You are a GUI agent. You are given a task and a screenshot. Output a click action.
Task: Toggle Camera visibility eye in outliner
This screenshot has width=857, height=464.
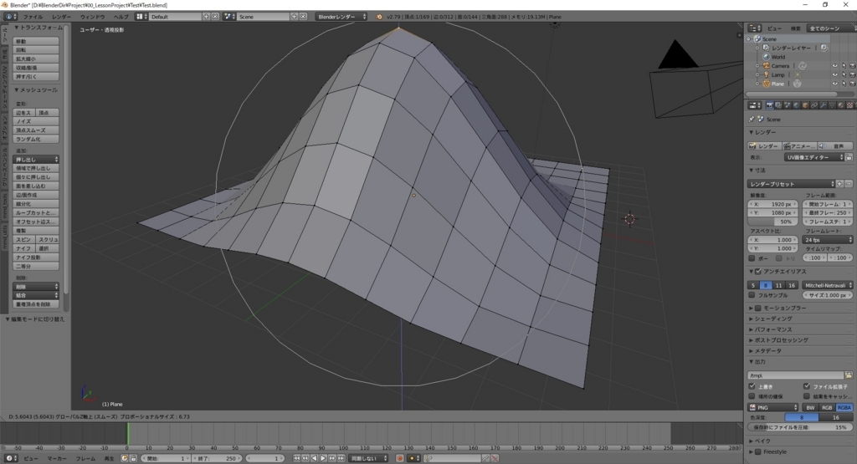(x=834, y=66)
